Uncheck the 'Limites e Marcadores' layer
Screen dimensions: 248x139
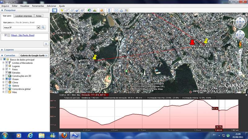7,63
